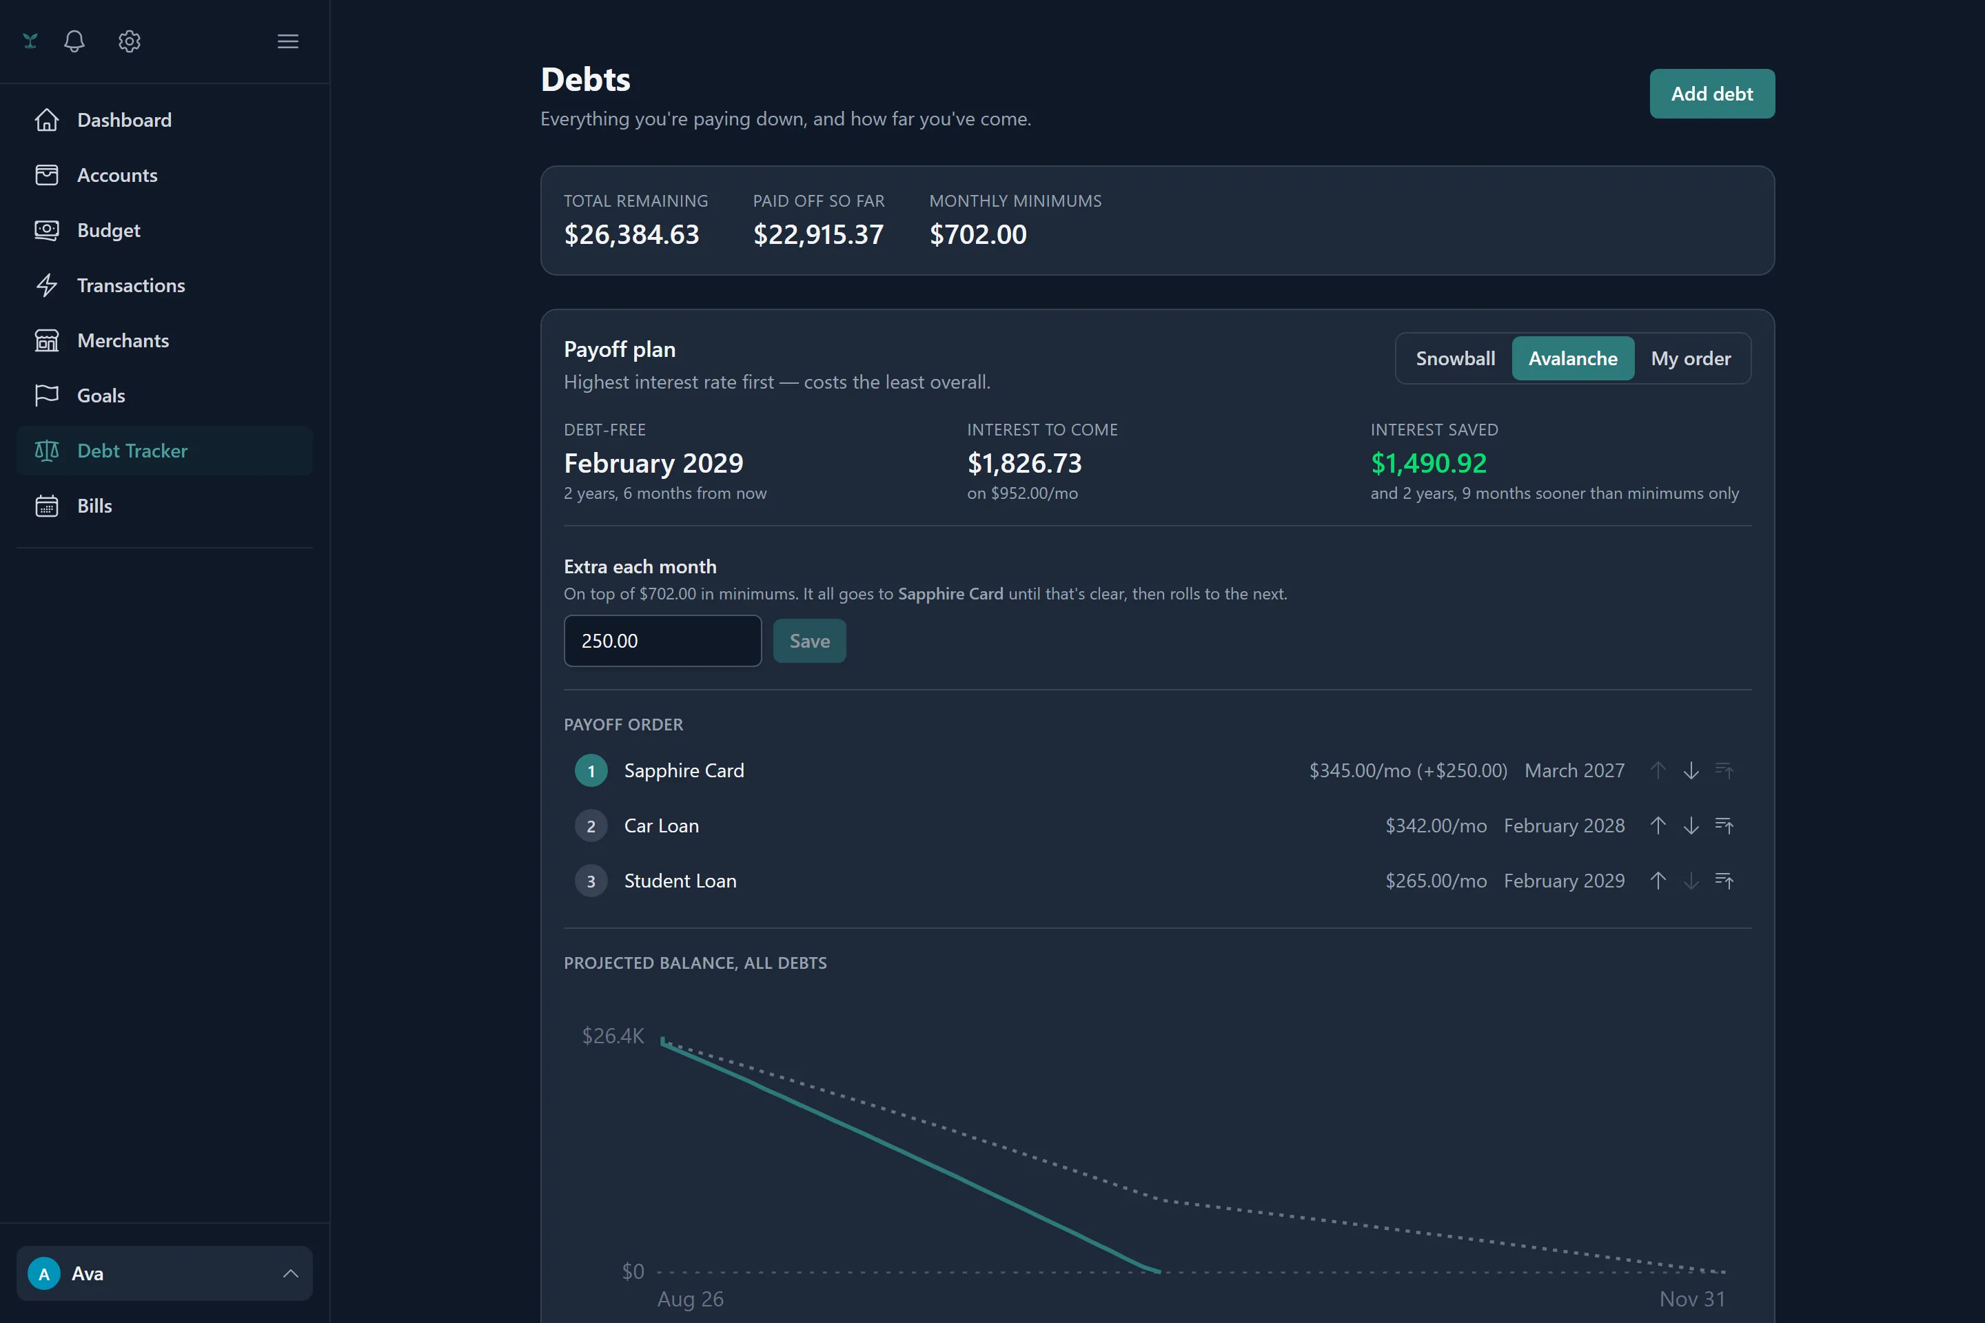Save the extra monthly amount
Image resolution: width=1985 pixels, height=1323 pixels.
[x=809, y=640]
